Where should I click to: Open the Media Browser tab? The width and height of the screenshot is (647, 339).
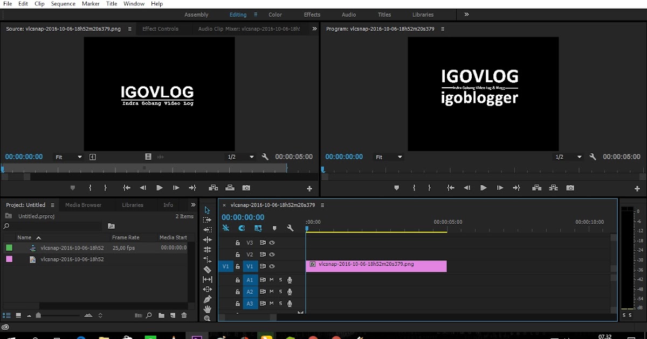coord(84,205)
